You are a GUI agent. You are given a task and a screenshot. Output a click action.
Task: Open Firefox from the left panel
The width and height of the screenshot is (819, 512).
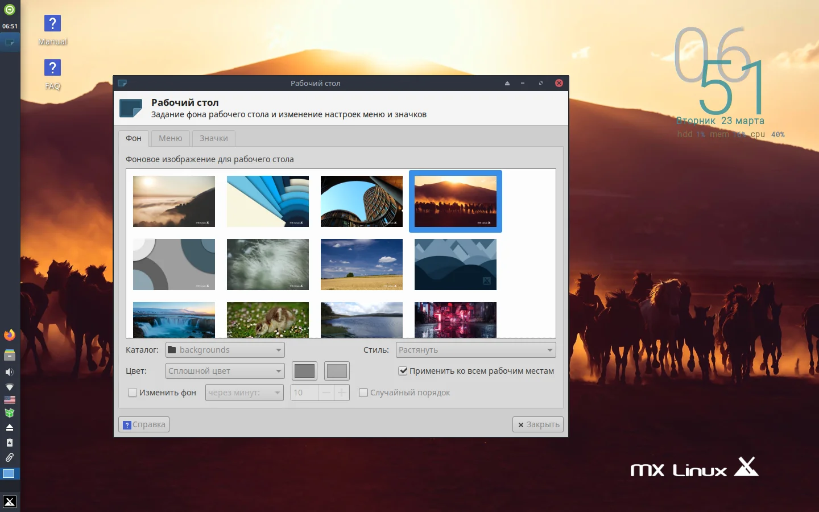coord(9,335)
